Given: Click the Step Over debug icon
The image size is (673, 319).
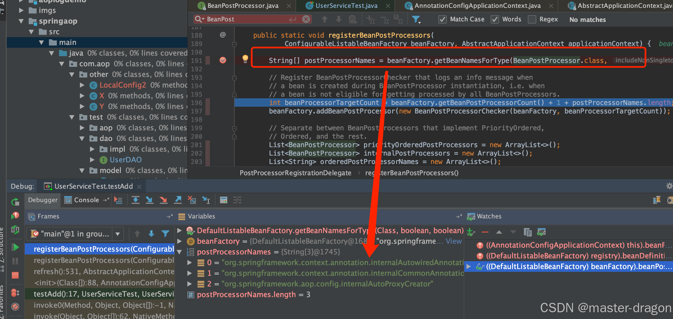Looking at the screenshot, I should tap(136, 200).
